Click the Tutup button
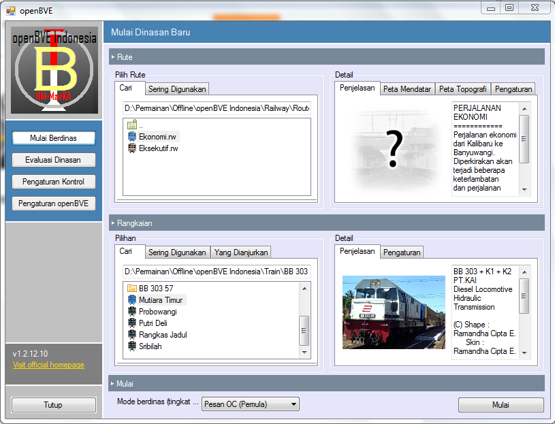555x424 pixels. (x=53, y=405)
